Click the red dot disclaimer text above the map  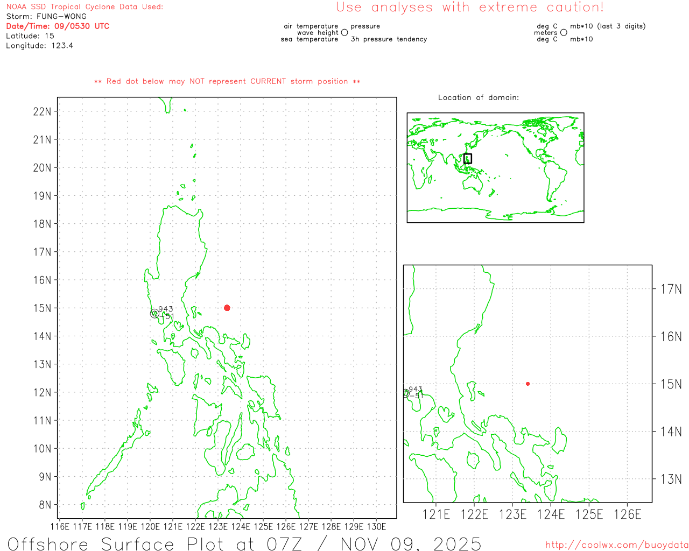coord(227,81)
